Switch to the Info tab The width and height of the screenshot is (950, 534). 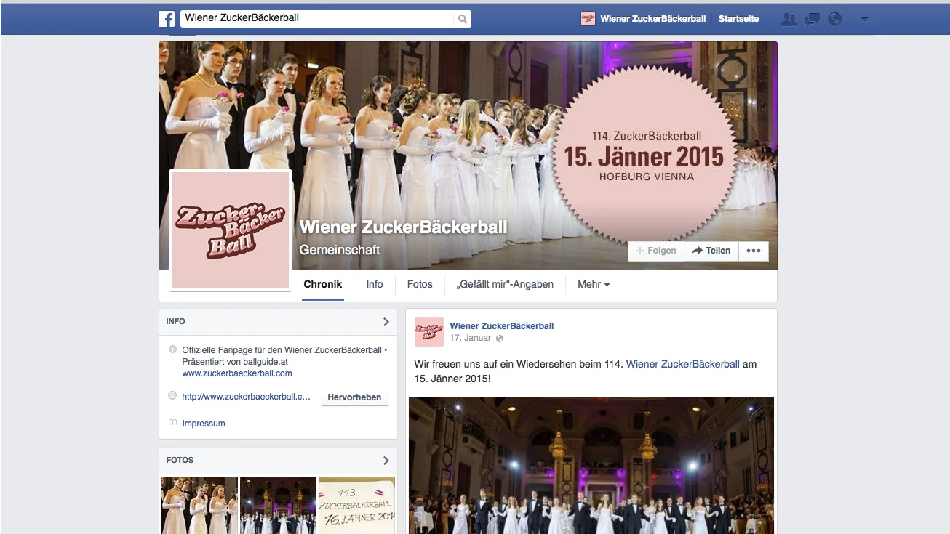click(x=375, y=284)
